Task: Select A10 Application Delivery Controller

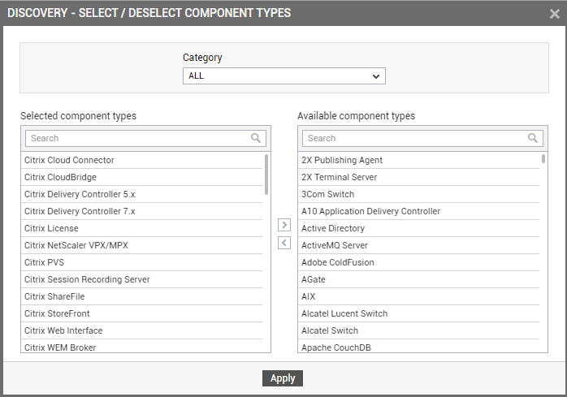Action: tap(419, 211)
